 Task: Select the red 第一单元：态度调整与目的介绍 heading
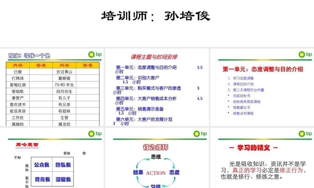(x=263, y=69)
